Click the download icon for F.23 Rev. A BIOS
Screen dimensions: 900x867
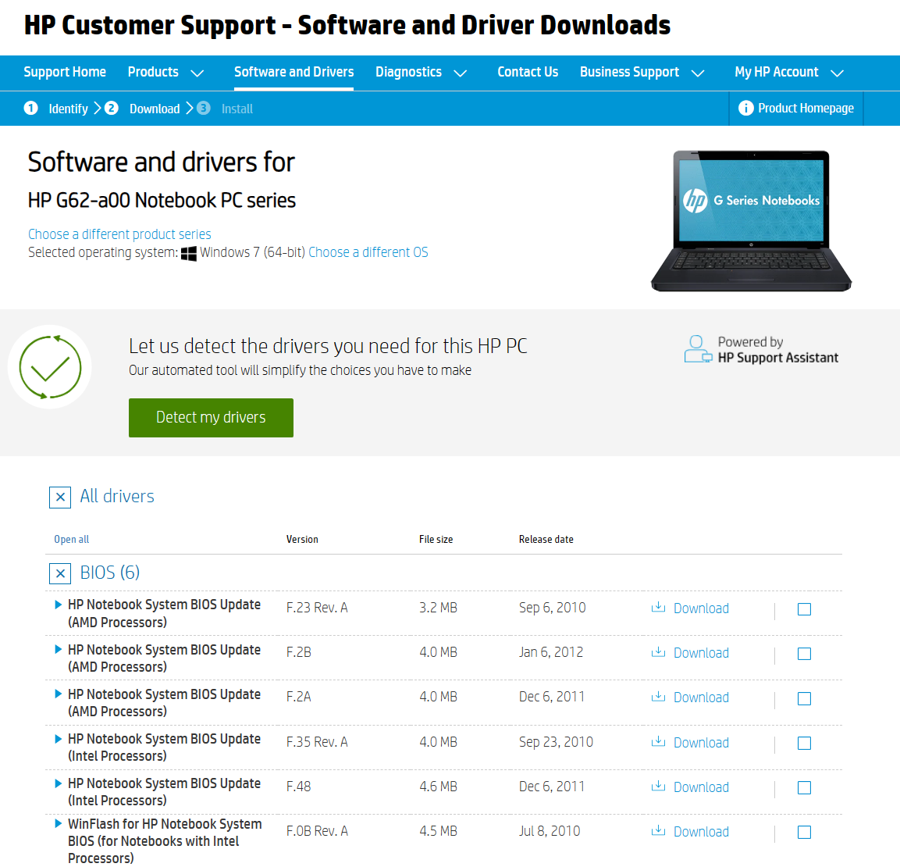(x=658, y=608)
